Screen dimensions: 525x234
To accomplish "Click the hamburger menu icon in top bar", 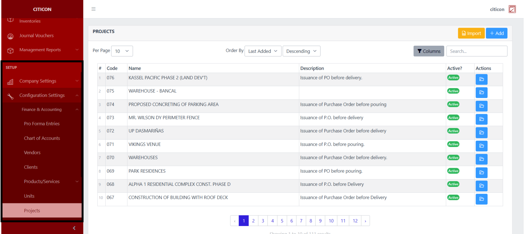I will (94, 9).
